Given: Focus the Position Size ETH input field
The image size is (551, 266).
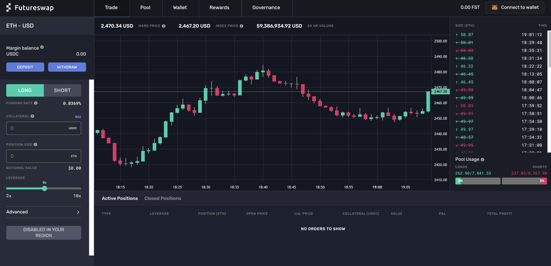Looking at the screenshot, I should tap(44, 156).
